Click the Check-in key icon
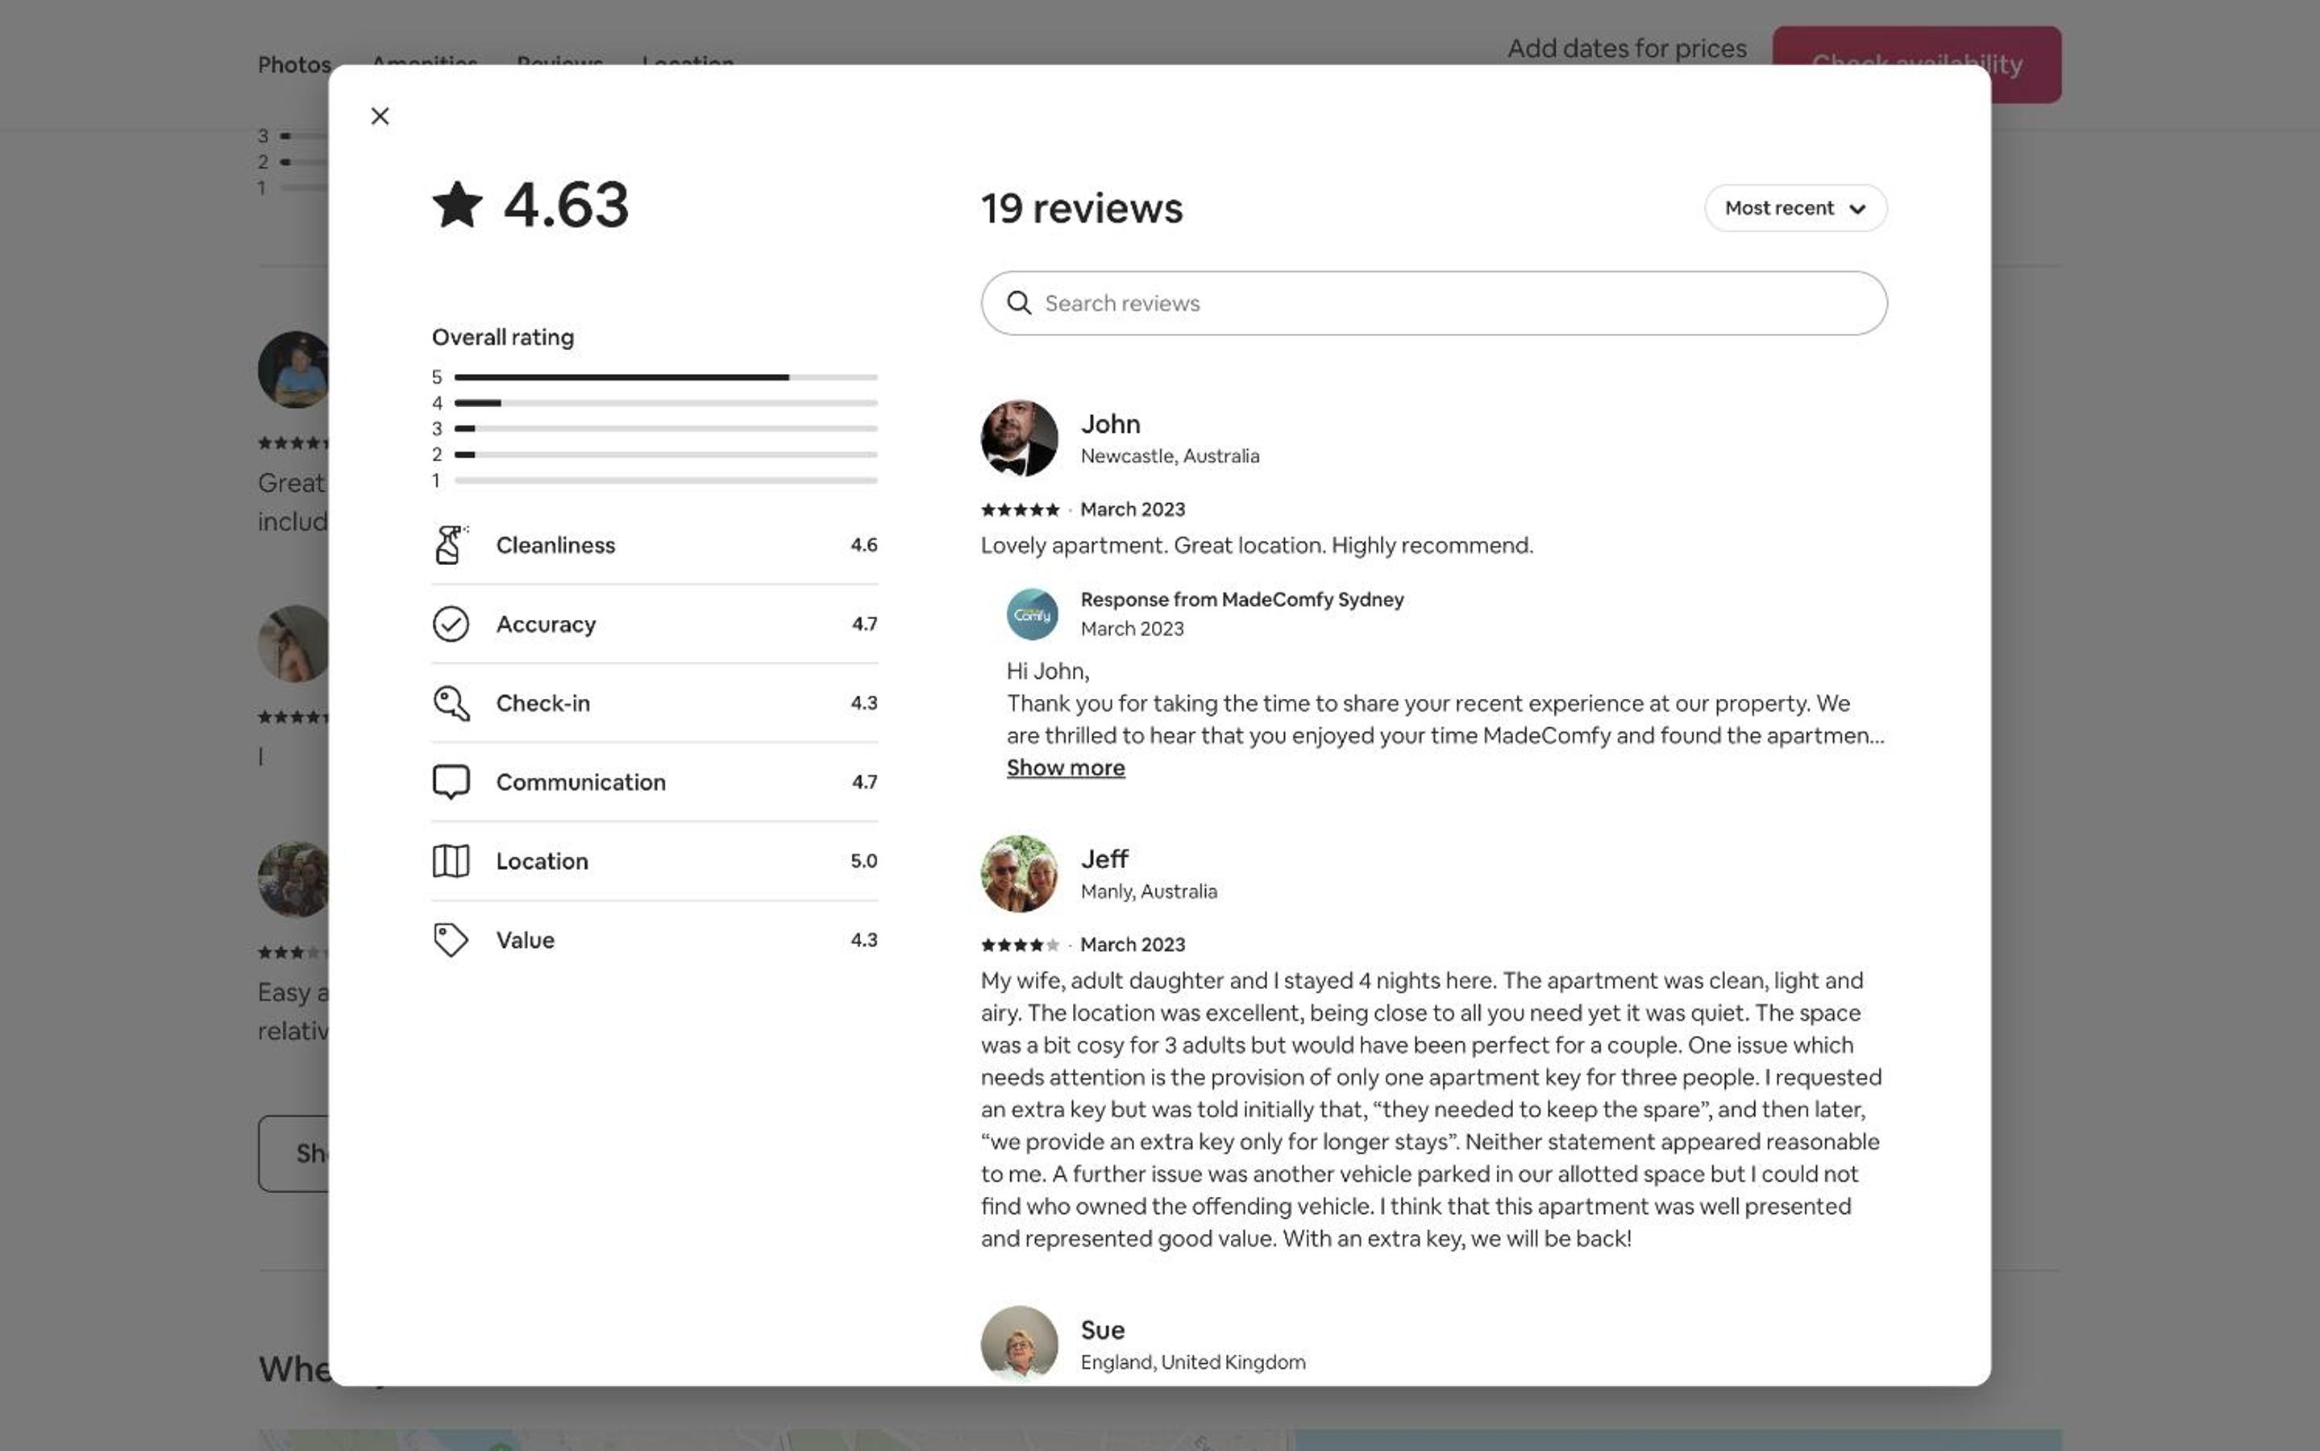Image resolution: width=2320 pixels, height=1451 pixels. pyautogui.click(x=451, y=704)
